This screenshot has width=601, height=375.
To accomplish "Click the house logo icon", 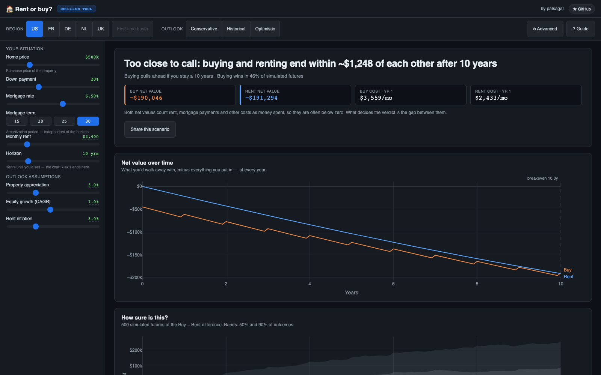I will (x=10, y=9).
